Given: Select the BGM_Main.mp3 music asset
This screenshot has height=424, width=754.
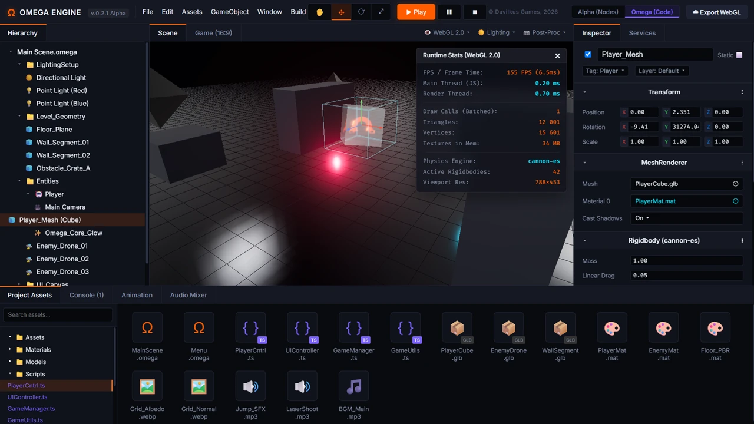Looking at the screenshot, I should point(354,386).
